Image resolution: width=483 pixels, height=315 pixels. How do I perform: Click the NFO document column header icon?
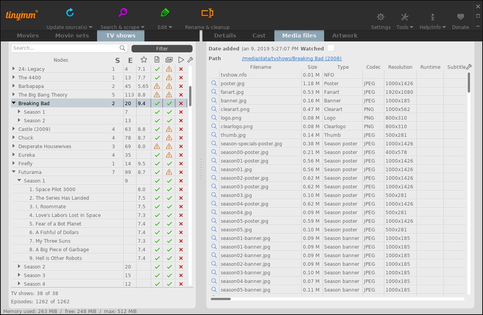coord(157,60)
